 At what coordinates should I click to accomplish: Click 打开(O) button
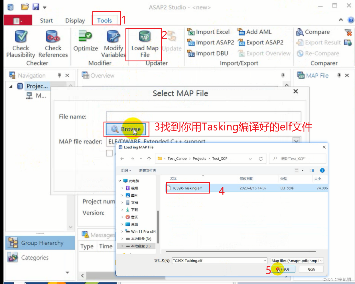point(283,269)
